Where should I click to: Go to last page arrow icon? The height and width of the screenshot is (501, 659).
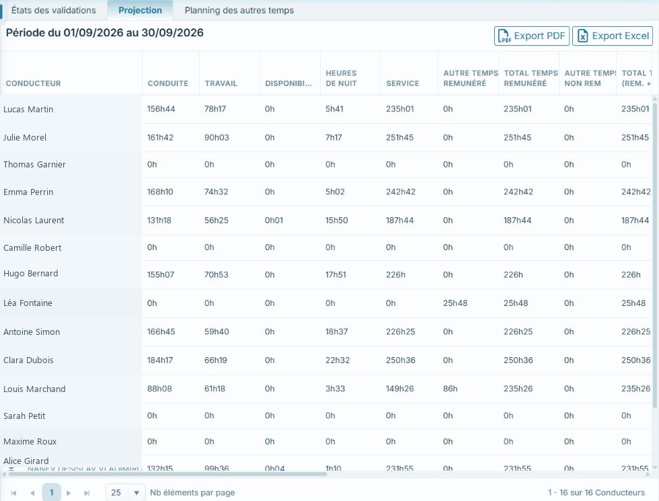tap(87, 492)
